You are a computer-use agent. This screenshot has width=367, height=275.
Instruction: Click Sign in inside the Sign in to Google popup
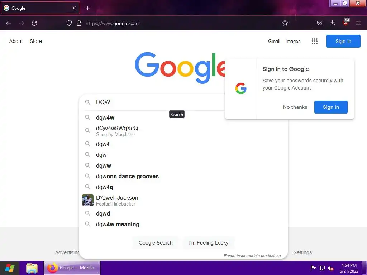point(331,107)
